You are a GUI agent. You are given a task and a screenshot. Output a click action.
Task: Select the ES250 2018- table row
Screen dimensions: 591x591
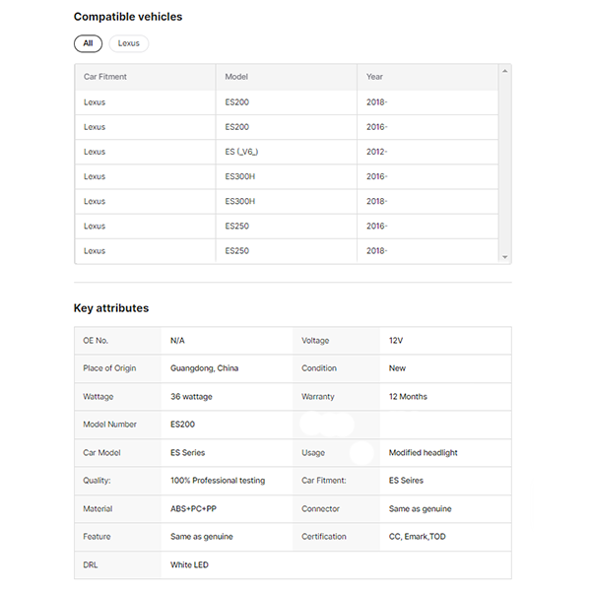coord(286,251)
